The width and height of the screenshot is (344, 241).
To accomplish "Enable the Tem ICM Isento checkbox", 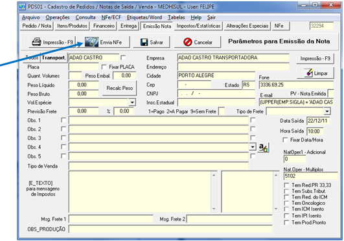I will click(286, 209).
